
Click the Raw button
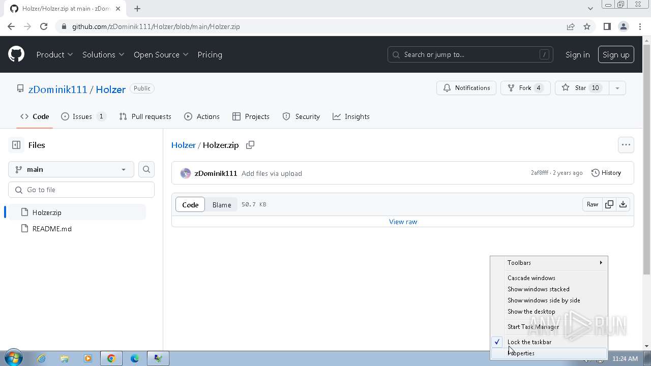593,204
